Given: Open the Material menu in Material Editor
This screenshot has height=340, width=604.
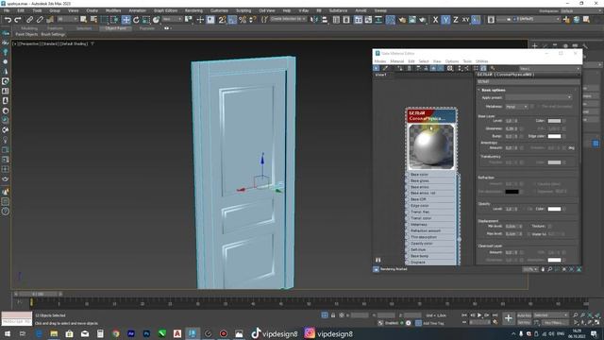Looking at the screenshot, I should coord(396,61).
